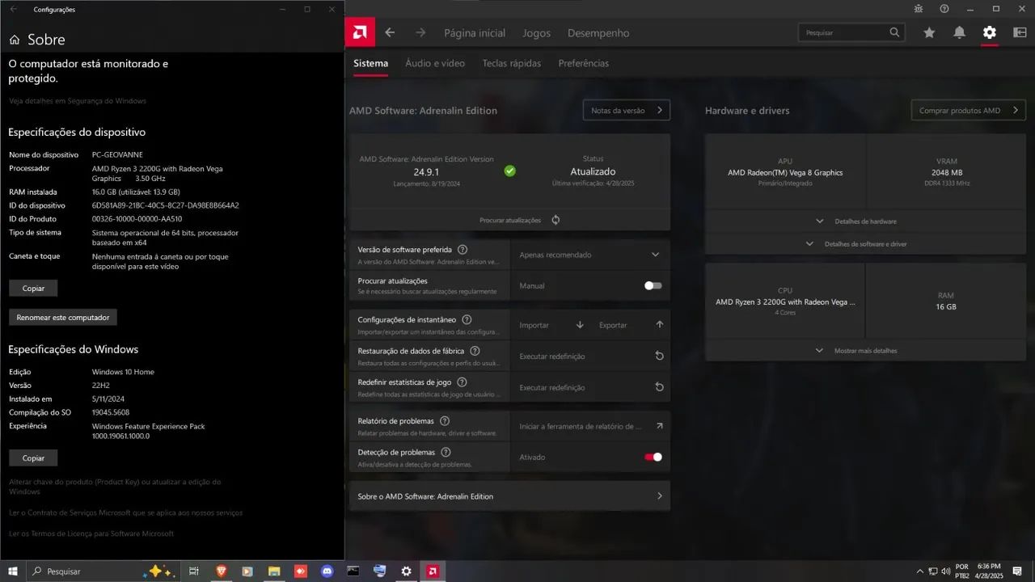Open Sobre o AMD Software: Adrenalin Edition
The width and height of the screenshot is (1035, 582).
pos(509,496)
